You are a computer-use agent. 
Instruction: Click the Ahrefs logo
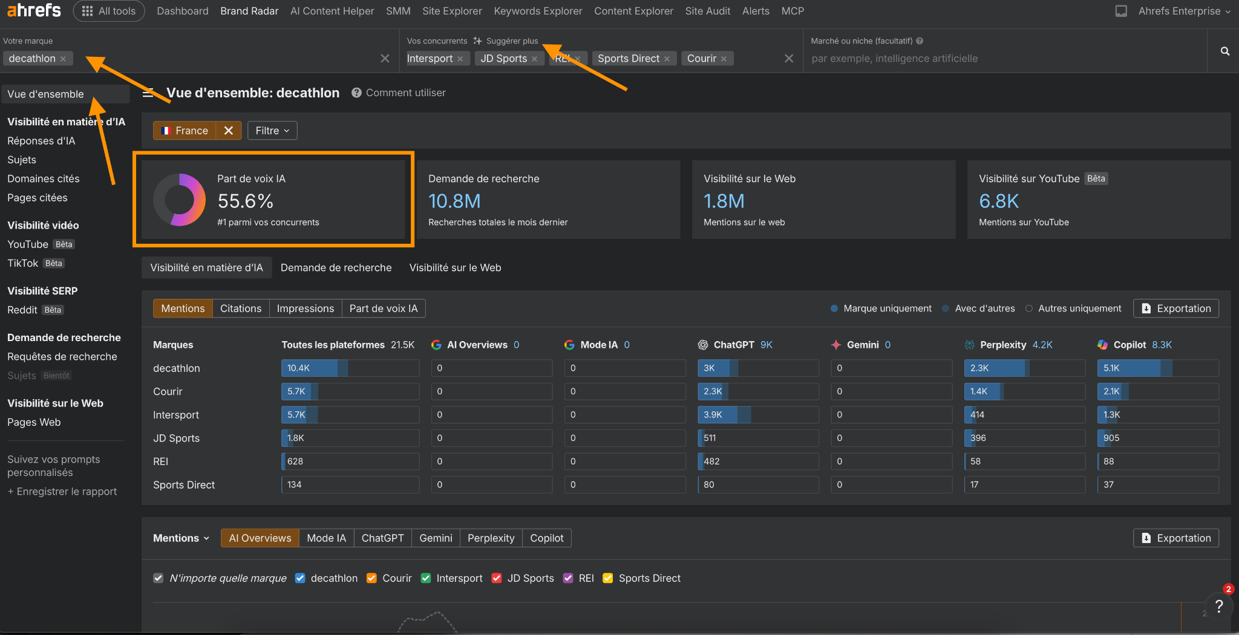tap(34, 11)
